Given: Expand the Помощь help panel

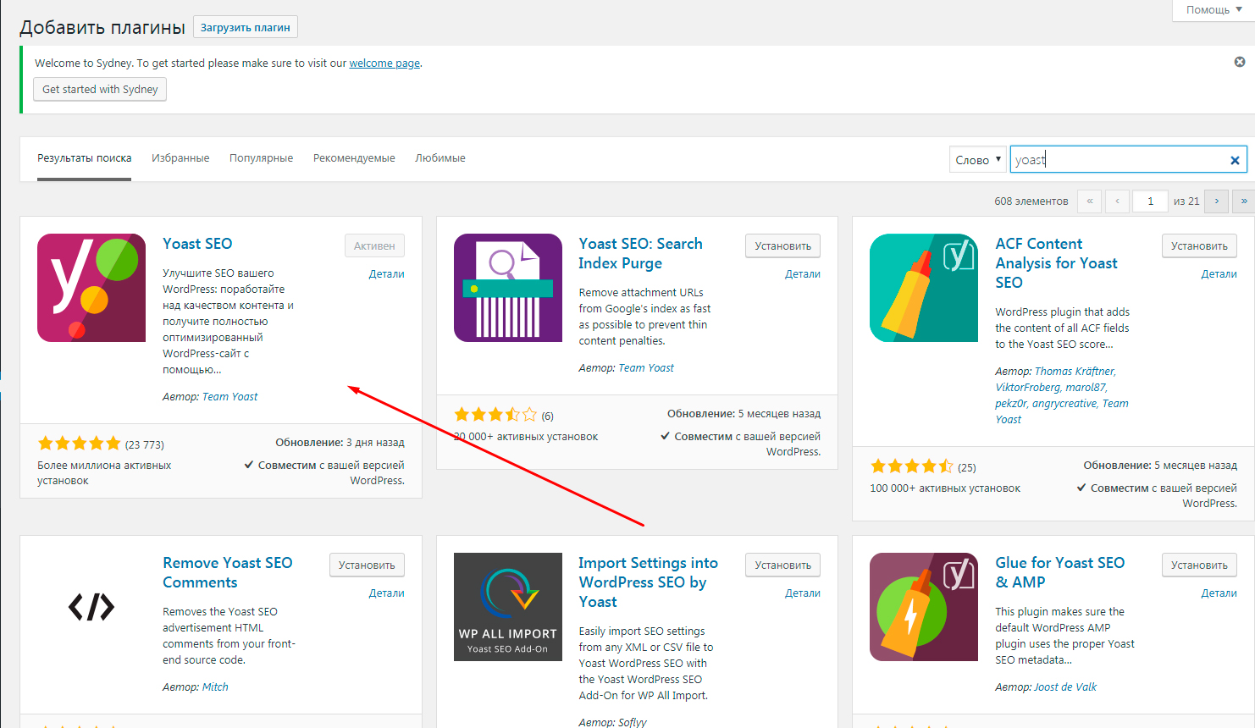Looking at the screenshot, I should tap(1213, 10).
